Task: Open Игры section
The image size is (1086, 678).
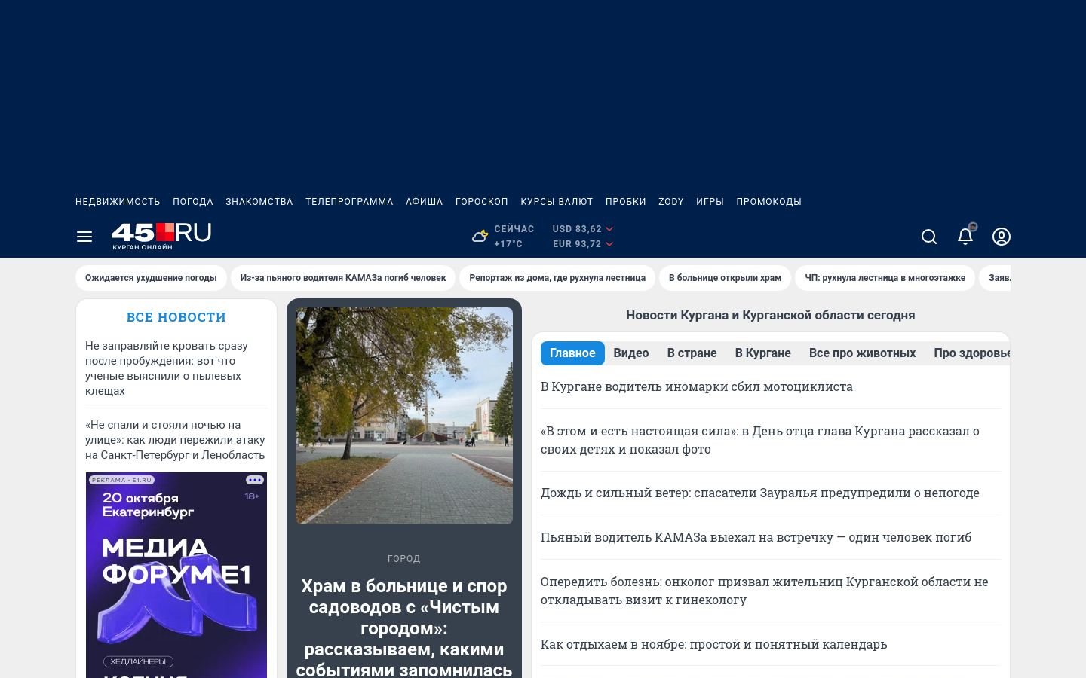Action: pos(710,202)
